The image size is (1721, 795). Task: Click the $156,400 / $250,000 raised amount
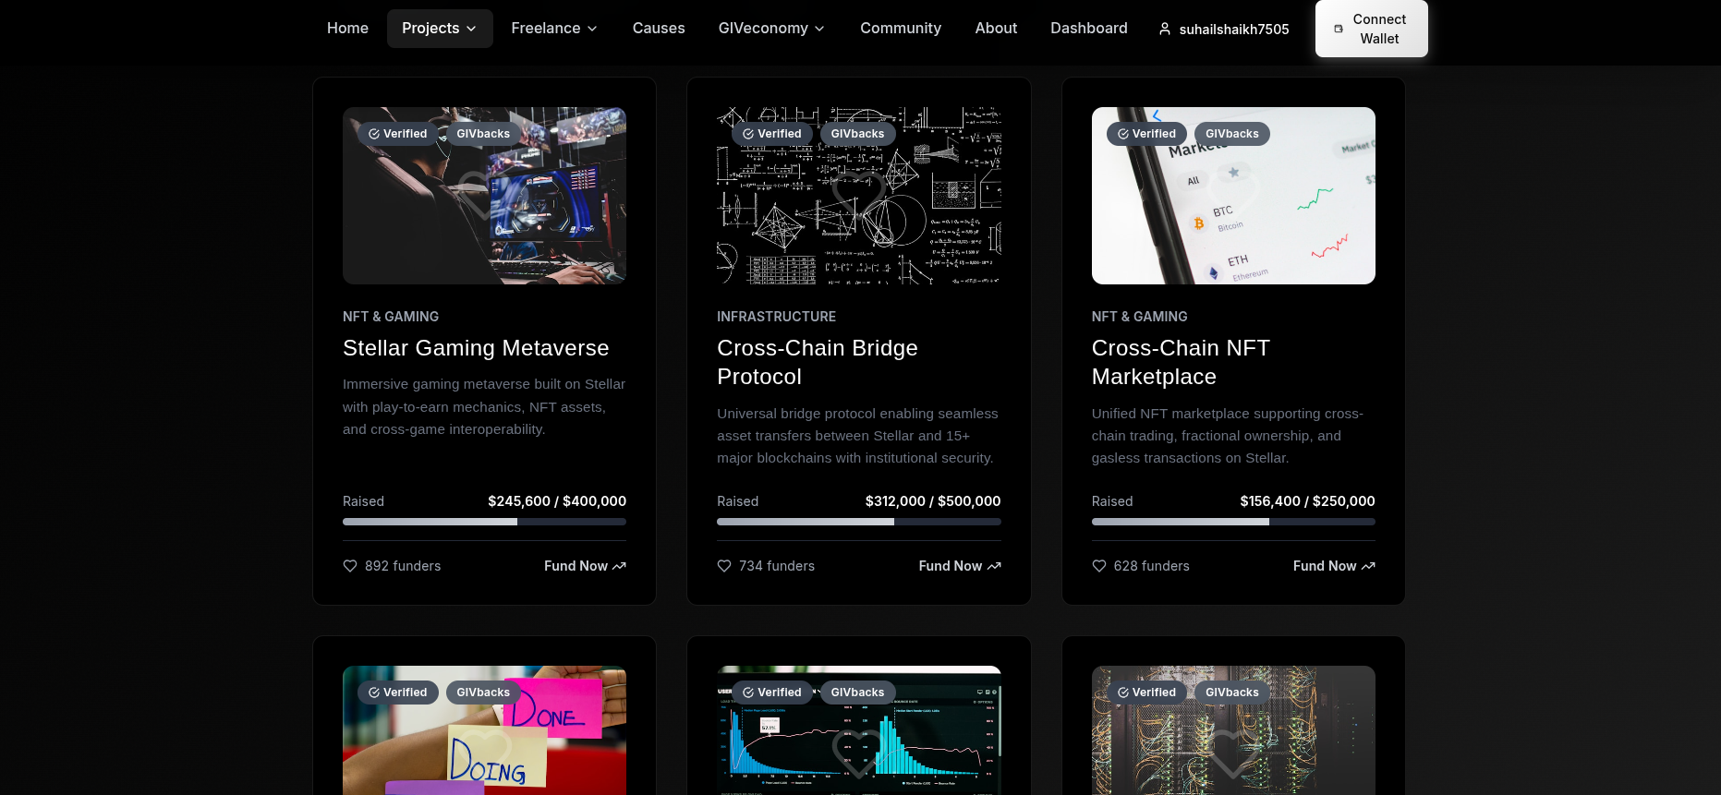pyautogui.click(x=1307, y=501)
